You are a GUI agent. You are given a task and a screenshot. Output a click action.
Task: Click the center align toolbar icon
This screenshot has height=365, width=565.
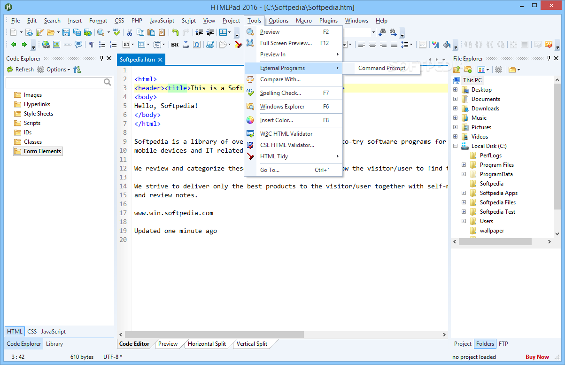(372, 44)
